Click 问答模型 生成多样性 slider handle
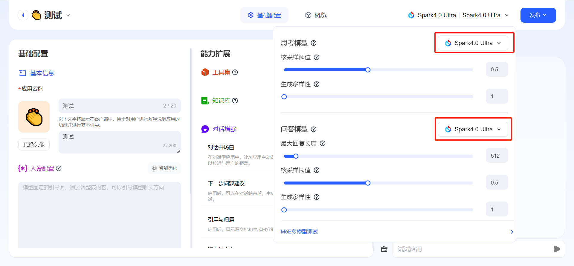This screenshot has width=574, height=266. [284, 210]
